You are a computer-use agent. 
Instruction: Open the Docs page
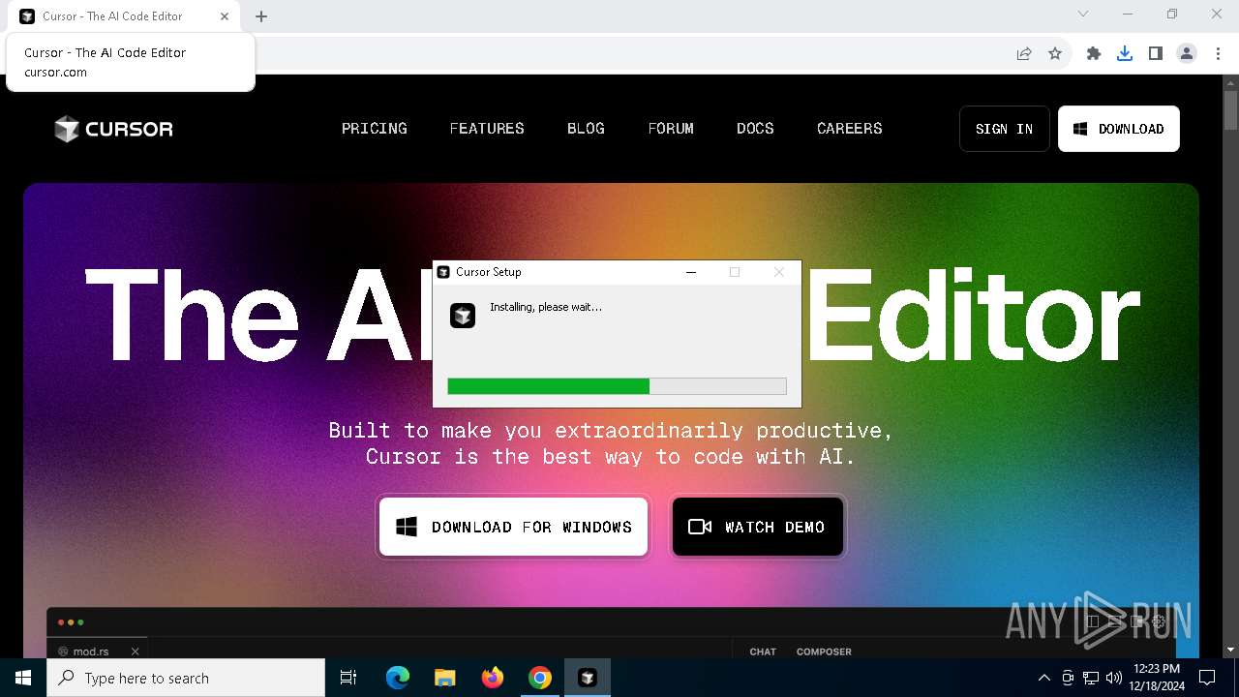[755, 128]
